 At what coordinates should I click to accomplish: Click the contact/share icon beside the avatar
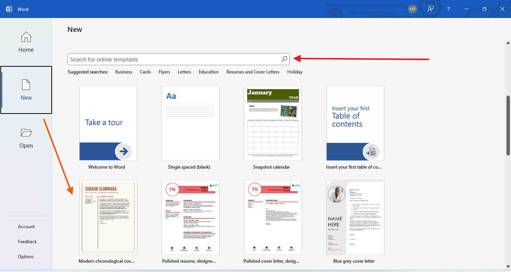tap(430, 9)
